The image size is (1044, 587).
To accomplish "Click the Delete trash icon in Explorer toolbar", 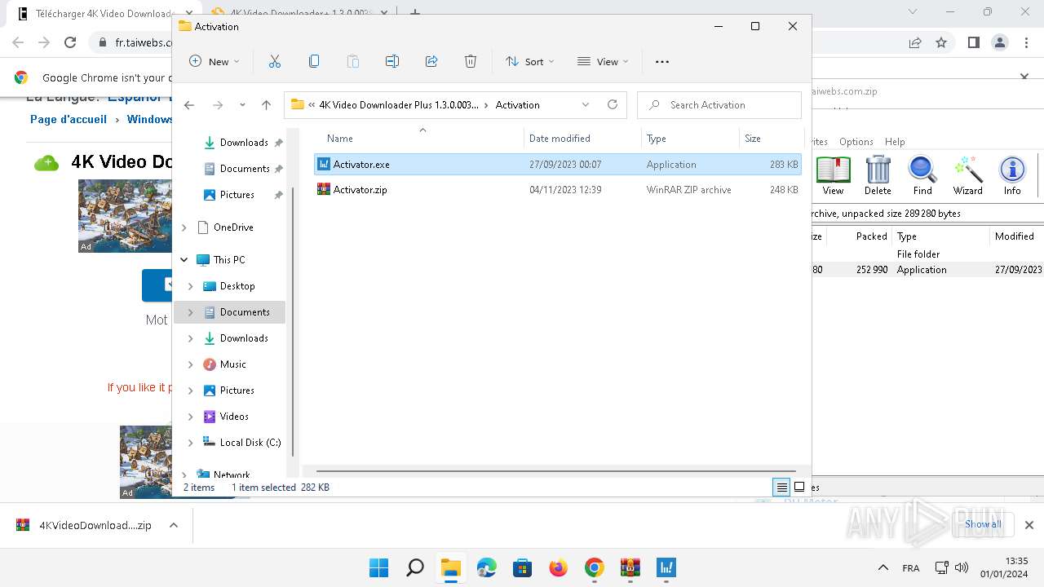I will tap(471, 61).
